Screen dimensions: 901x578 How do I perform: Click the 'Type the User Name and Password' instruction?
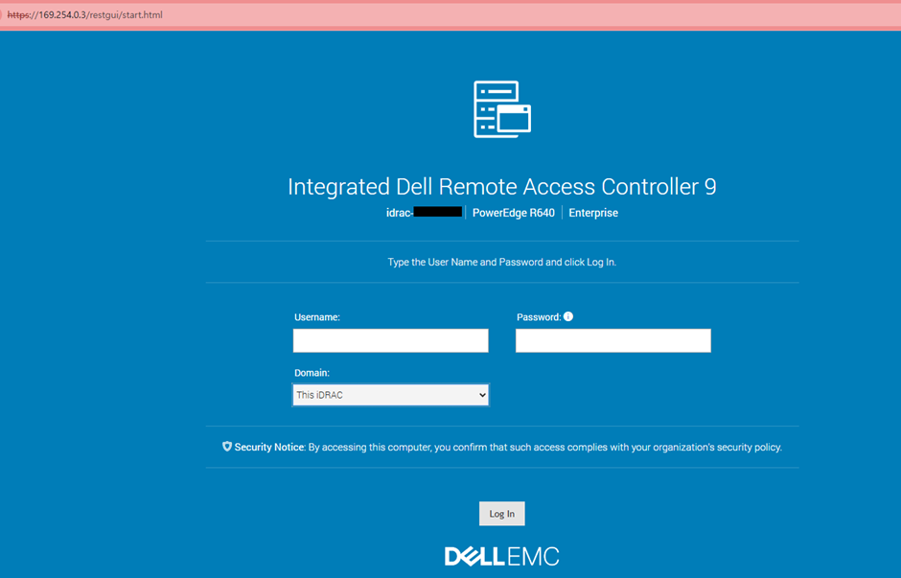(x=502, y=262)
